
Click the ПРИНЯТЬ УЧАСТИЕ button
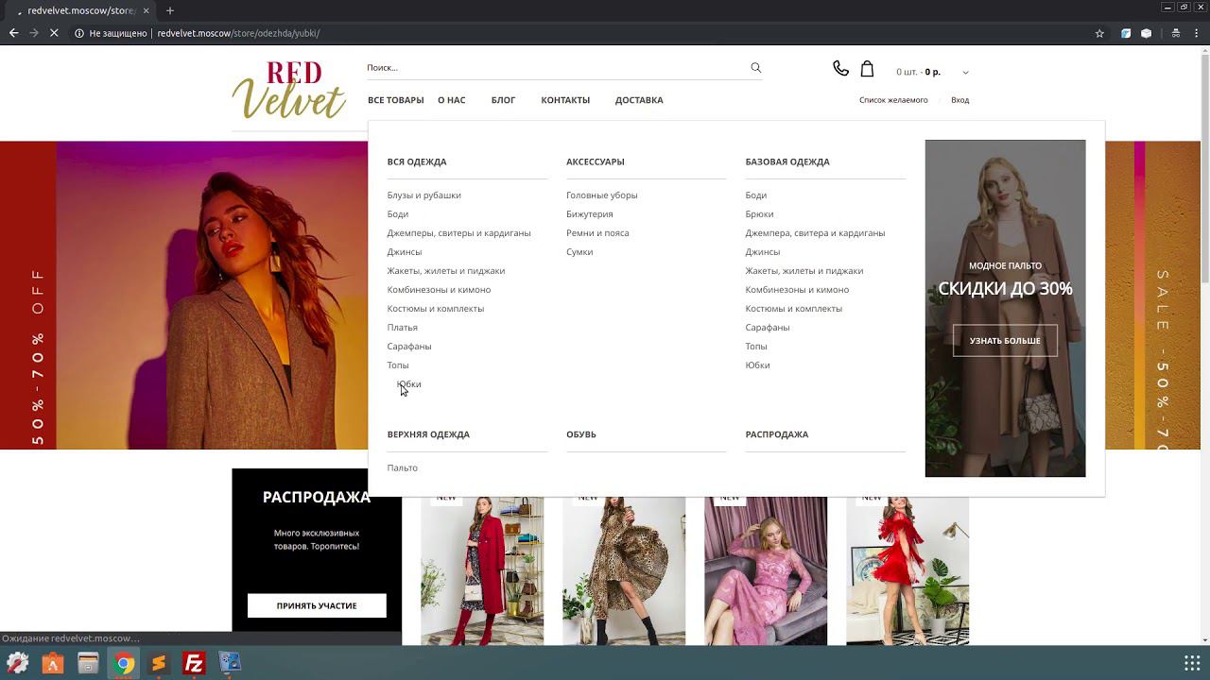tap(317, 605)
